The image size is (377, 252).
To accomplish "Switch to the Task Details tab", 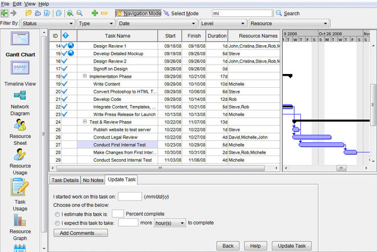I will tap(65, 180).
